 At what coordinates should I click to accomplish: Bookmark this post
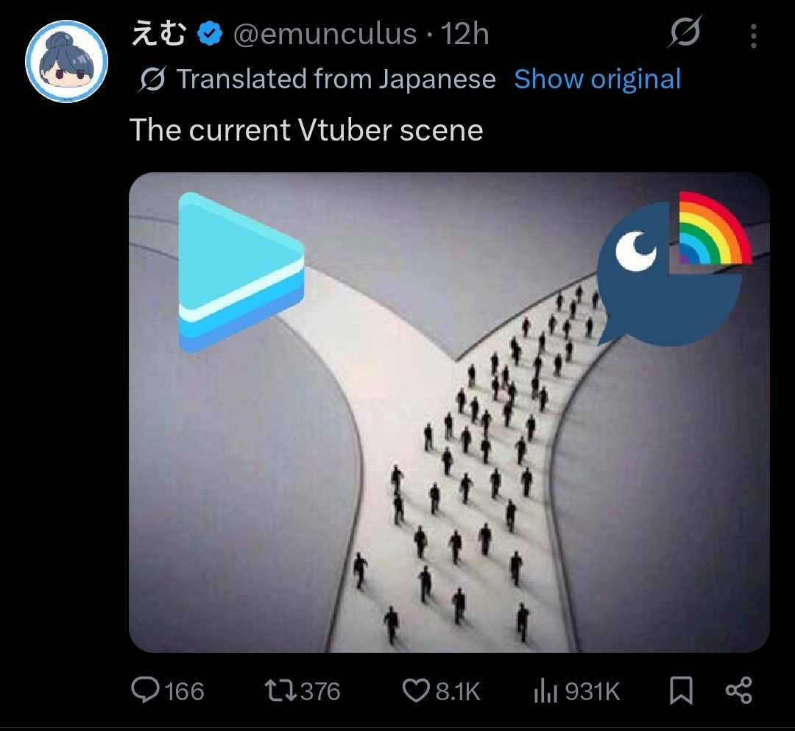(x=681, y=691)
